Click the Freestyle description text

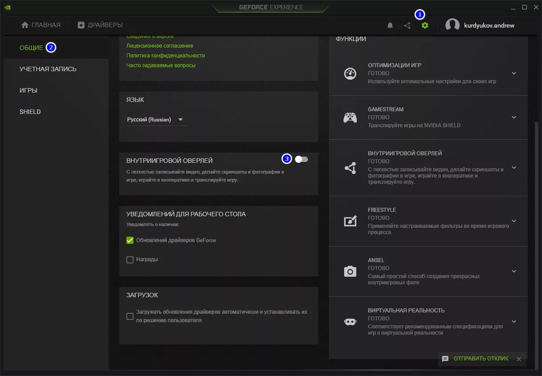pyautogui.click(x=438, y=229)
